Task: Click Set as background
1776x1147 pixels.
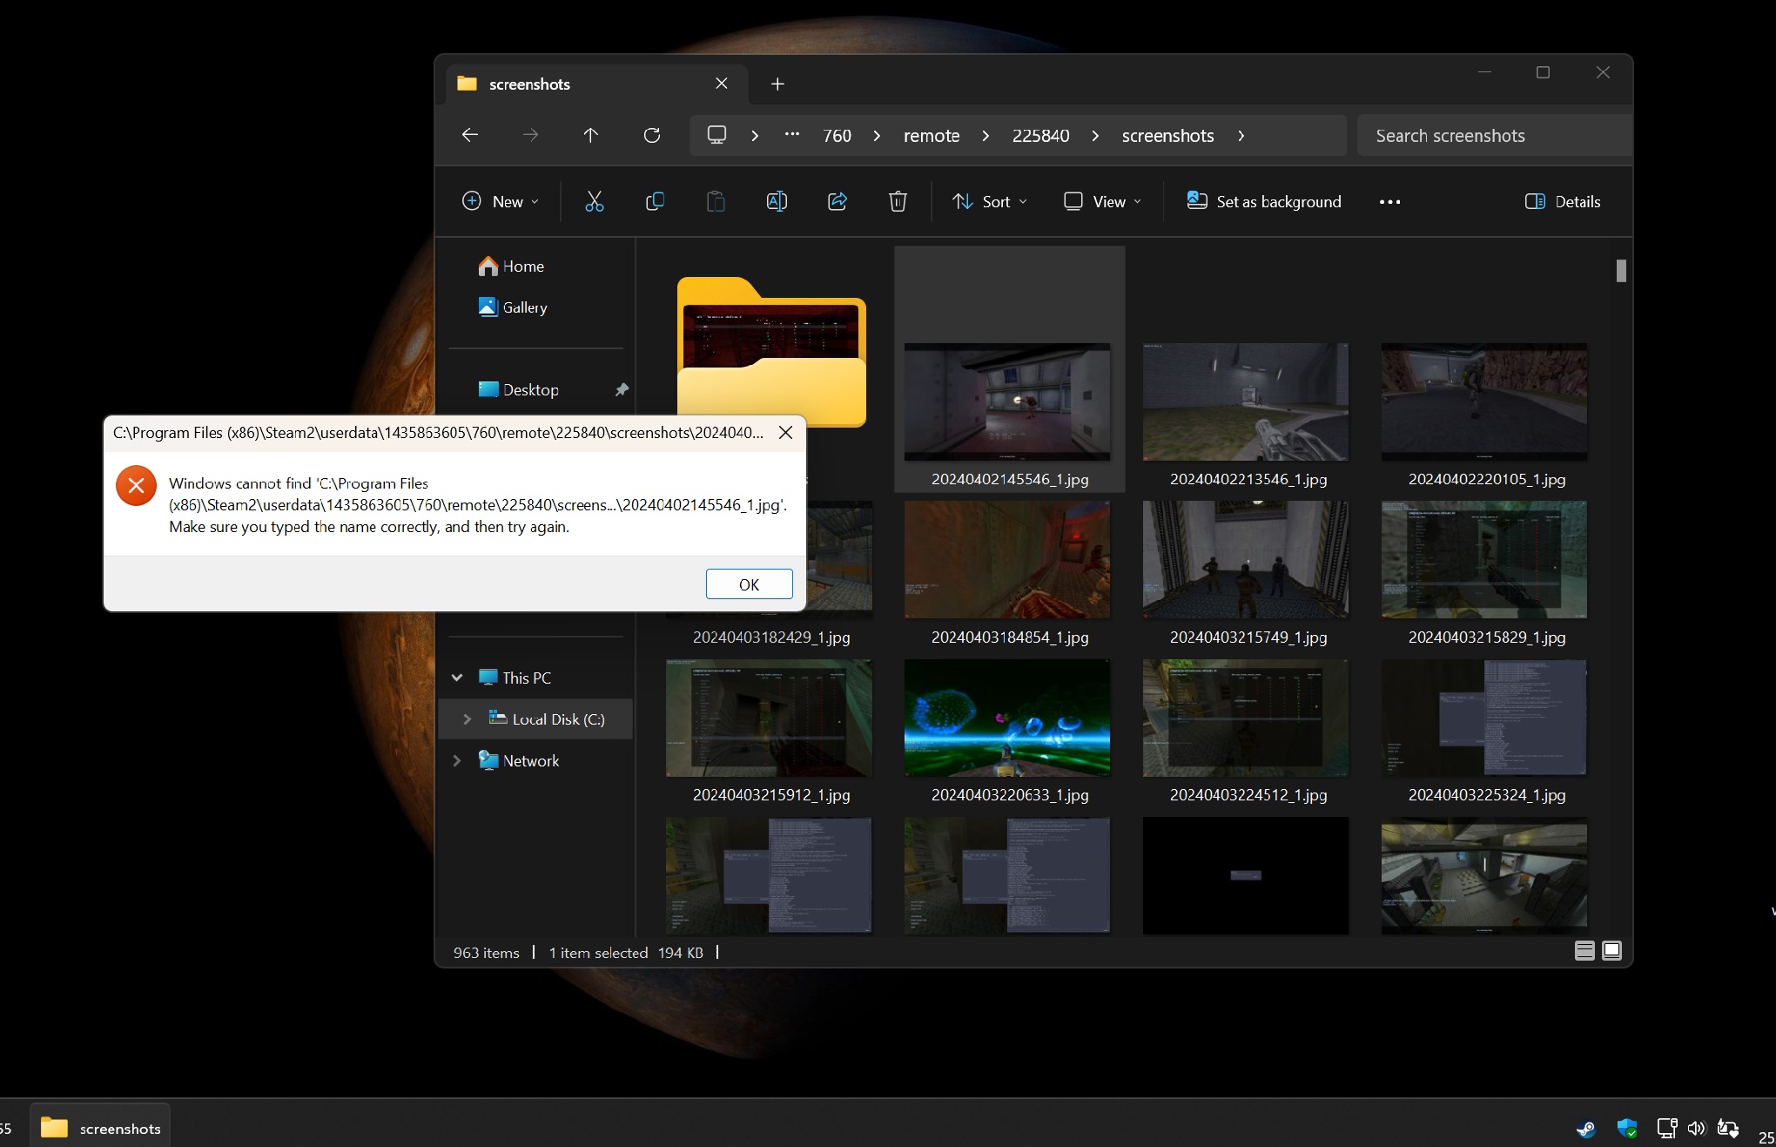Action: coord(1264,202)
